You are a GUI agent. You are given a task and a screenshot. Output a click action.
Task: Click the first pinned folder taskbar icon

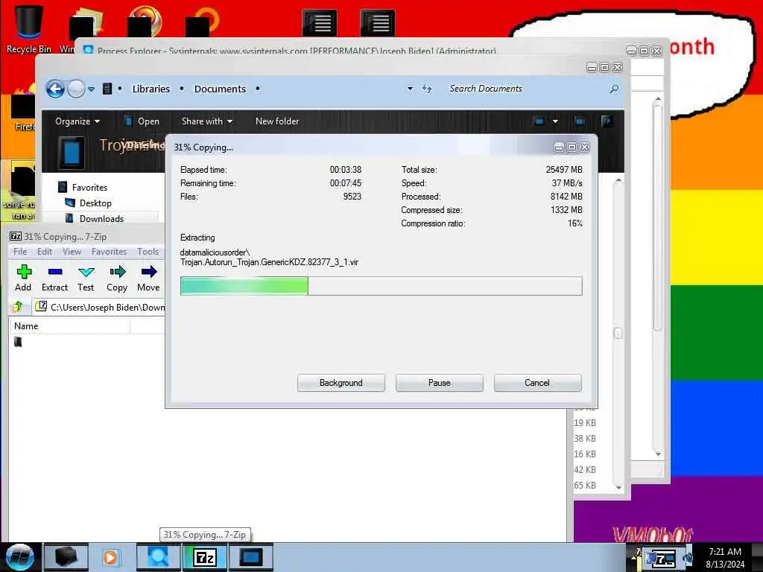tap(66, 557)
